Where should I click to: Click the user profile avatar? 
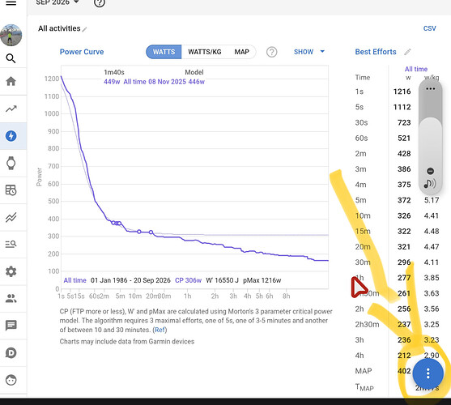point(11,35)
